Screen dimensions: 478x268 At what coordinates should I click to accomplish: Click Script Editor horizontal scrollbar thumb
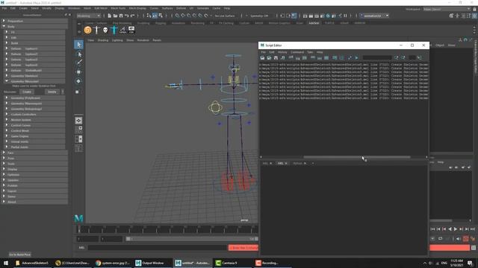pyautogui.click(x=357, y=157)
